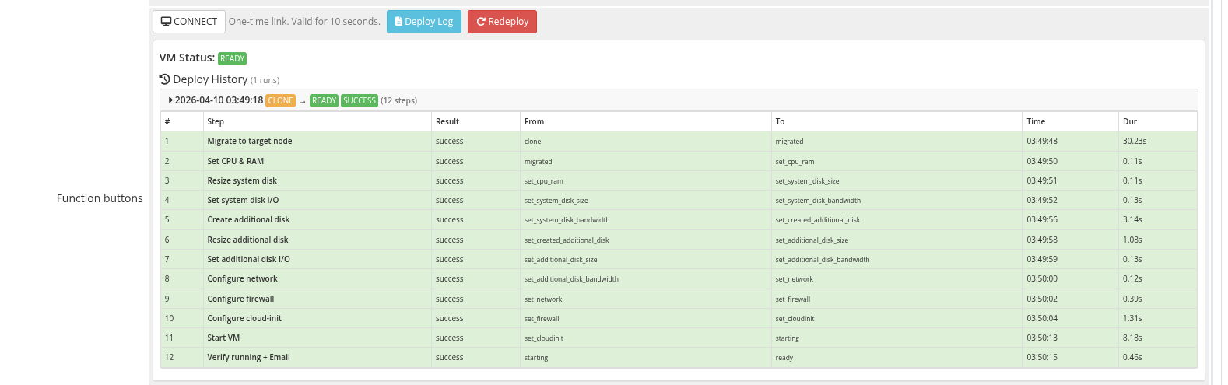This screenshot has height=385, width=1228.
Task: Click the monitor icon on CONNECT
Action: pyautogui.click(x=166, y=22)
